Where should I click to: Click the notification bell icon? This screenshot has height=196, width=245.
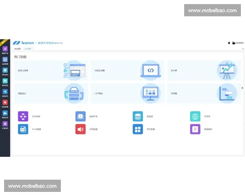[229, 42]
